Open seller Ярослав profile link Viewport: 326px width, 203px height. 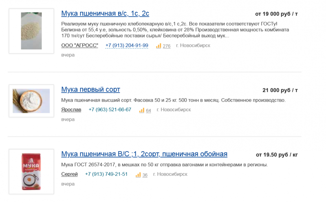71,110
